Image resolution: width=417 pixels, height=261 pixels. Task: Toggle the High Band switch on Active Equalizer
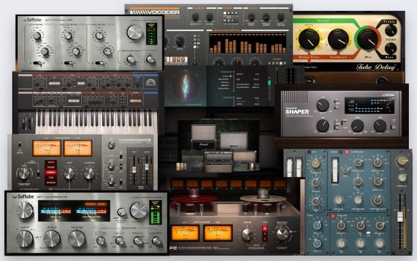[x=100, y=63]
